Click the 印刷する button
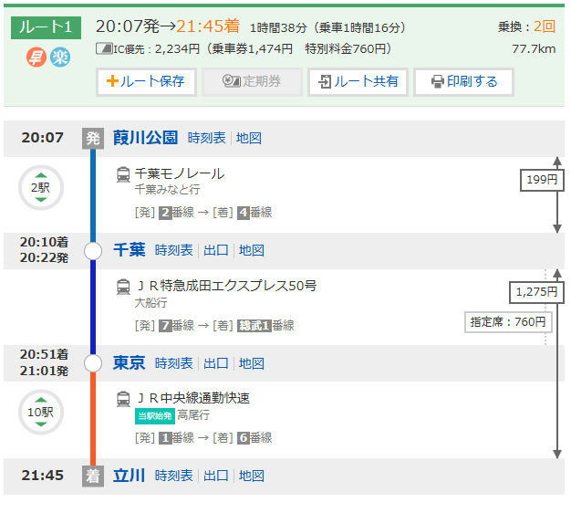The image size is (571, 513). (x=463, y=81)
